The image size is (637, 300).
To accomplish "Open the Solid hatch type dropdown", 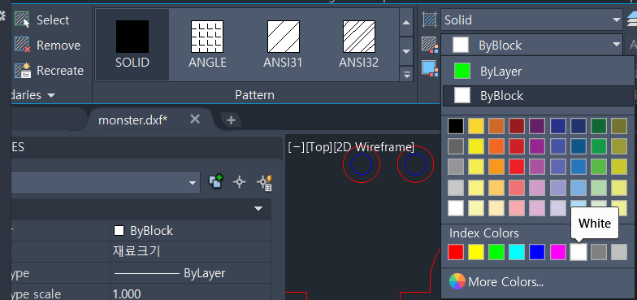I will 531,20.
